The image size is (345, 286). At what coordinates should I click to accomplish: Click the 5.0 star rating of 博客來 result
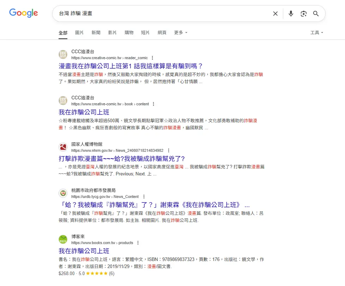pos(96,273)
